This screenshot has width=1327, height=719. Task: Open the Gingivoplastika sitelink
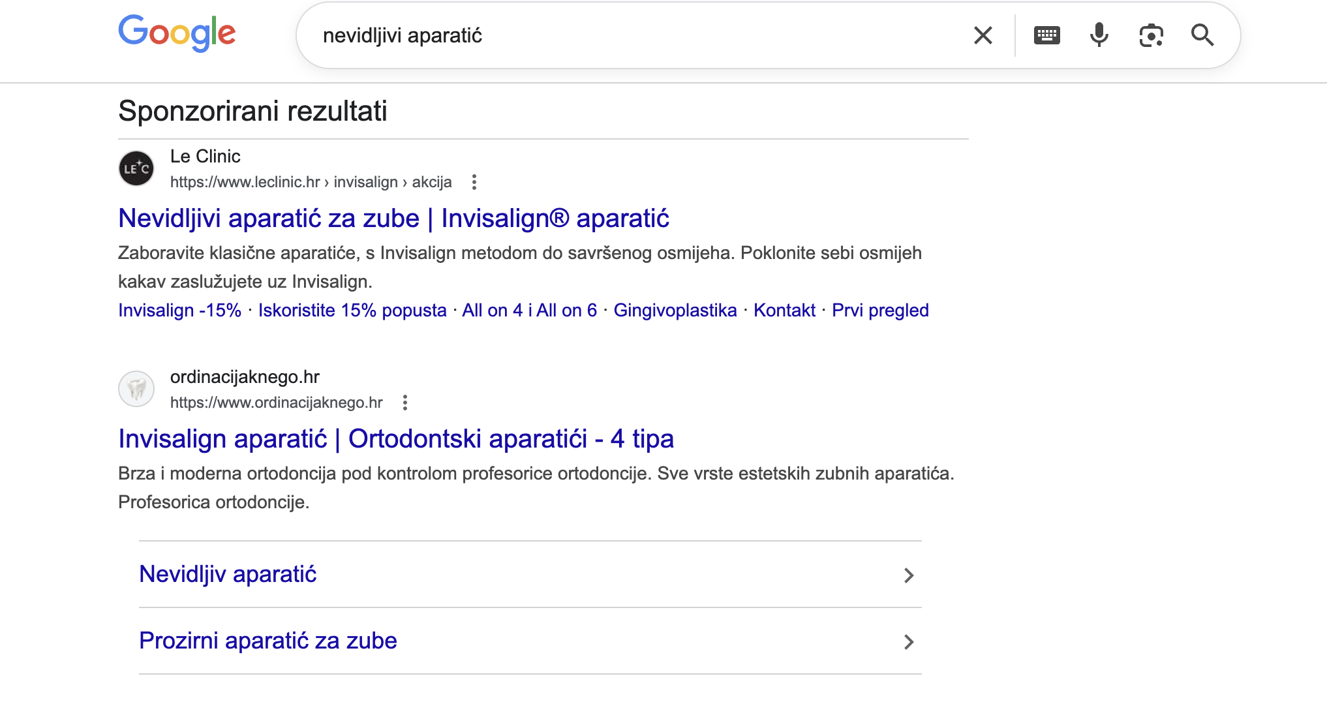click(675, 311)
